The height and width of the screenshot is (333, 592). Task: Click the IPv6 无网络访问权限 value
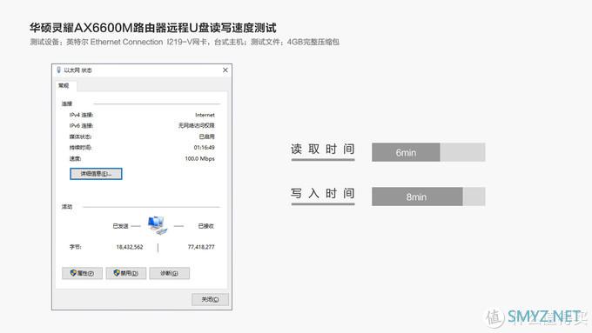coord(197,125)
